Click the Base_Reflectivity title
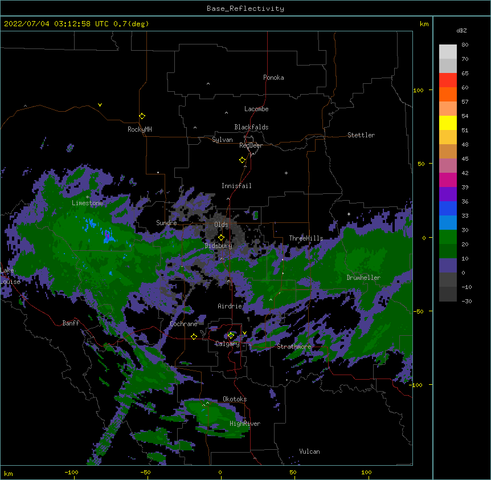 [x=245, y=9]
